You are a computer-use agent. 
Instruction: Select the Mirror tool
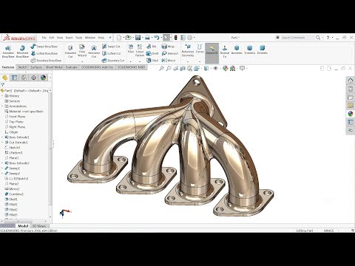(169, 61)
